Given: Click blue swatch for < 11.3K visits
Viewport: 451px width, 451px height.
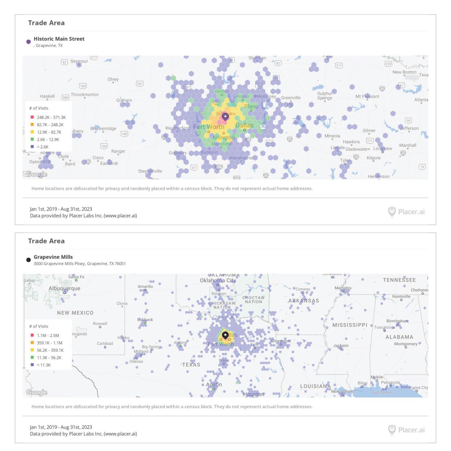Looking at the screenshot, I should tap(32, 365).
